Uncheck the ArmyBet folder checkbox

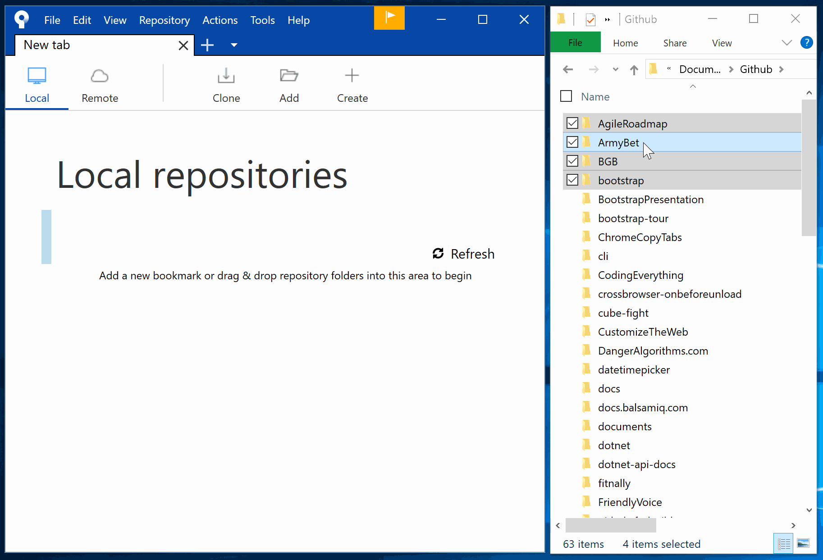572,142
